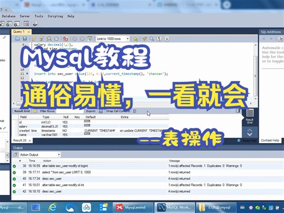This screenshot has width=284, height=213.
Task: Click the inspector magnifier icon in the main toolbar
Action: click(26, 23)
